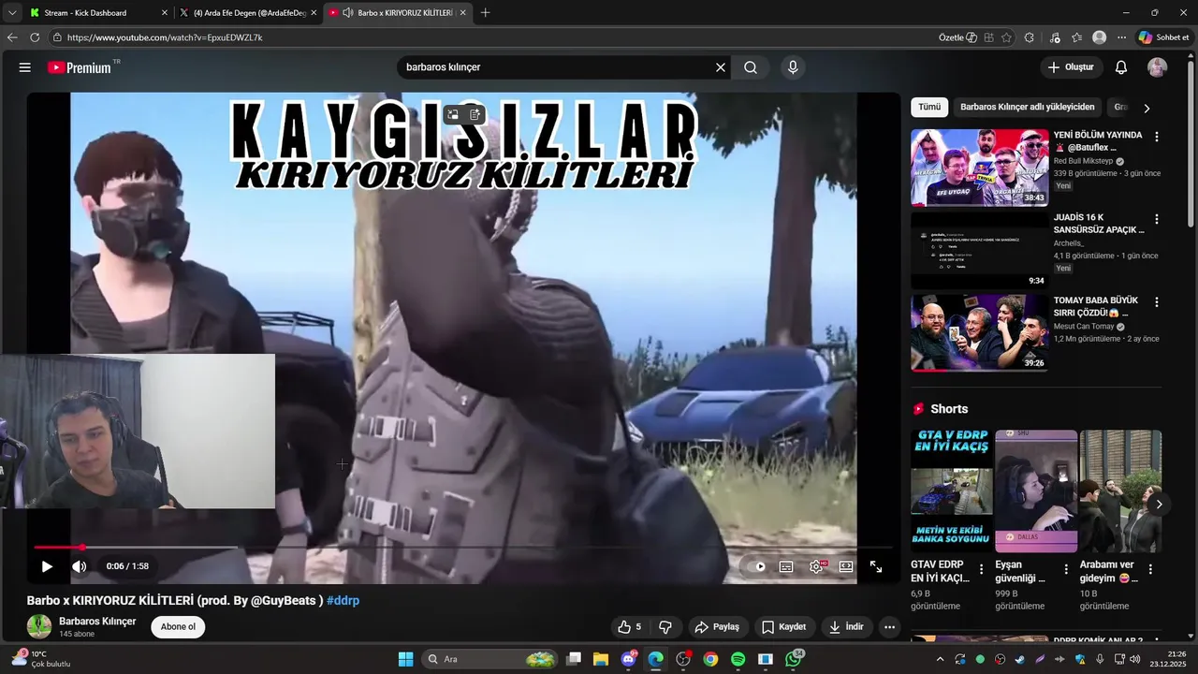
Task: Show next Shorts with arrow button
Action: click(x=1159, y=505)
